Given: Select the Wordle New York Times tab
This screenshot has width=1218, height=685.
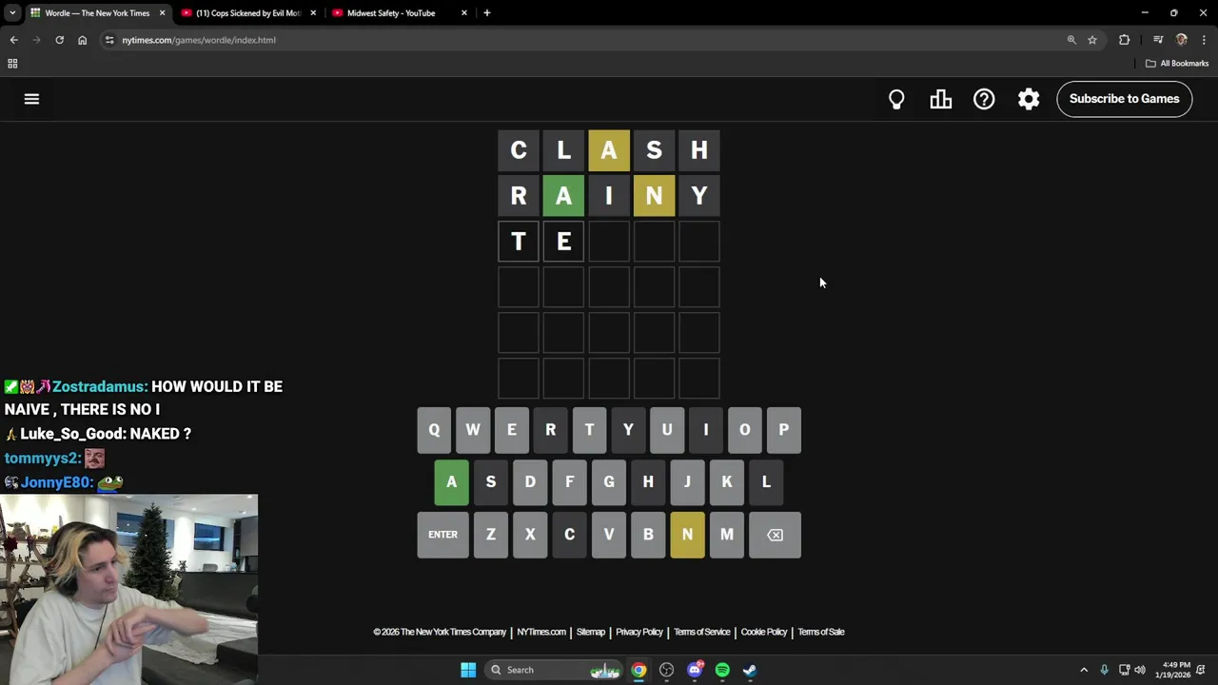Looking at the screenshot, I should [97, 13].
